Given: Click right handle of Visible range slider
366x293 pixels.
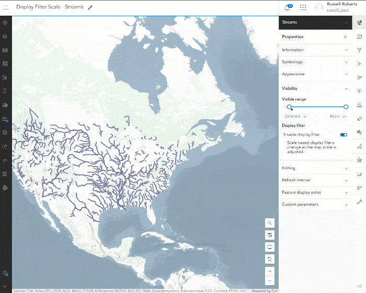Looking at the screenshot, I should [346, 107].
